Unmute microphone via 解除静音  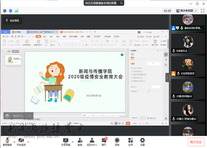coord(7,142)
